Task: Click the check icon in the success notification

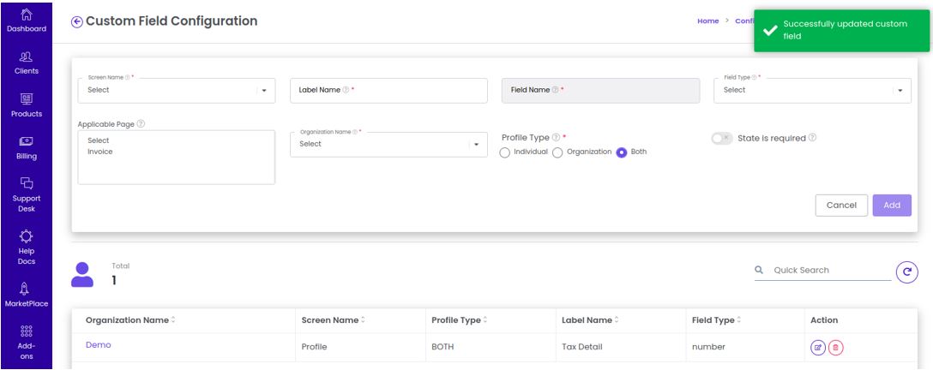Action: pyautogui.click(x=770, y=30)
